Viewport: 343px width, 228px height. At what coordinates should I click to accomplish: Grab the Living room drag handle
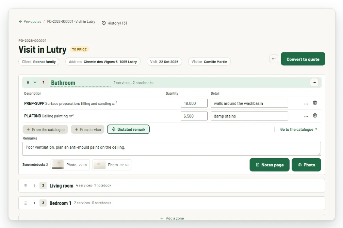tap(26, 185)
